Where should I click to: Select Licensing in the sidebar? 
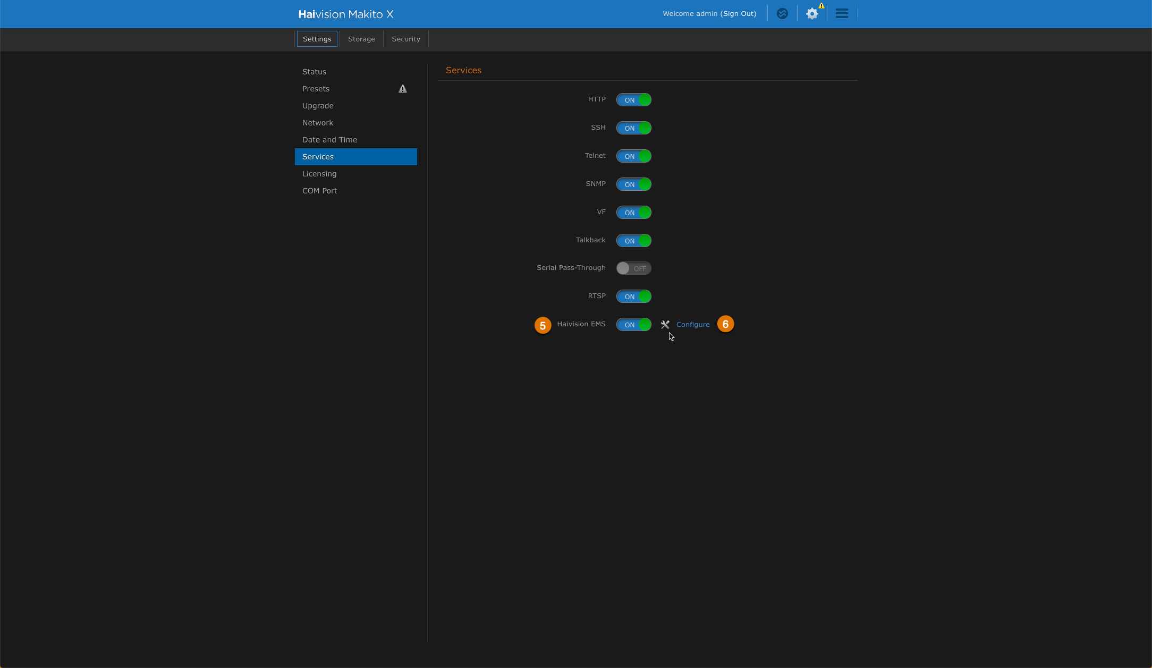tap(319, 174)
